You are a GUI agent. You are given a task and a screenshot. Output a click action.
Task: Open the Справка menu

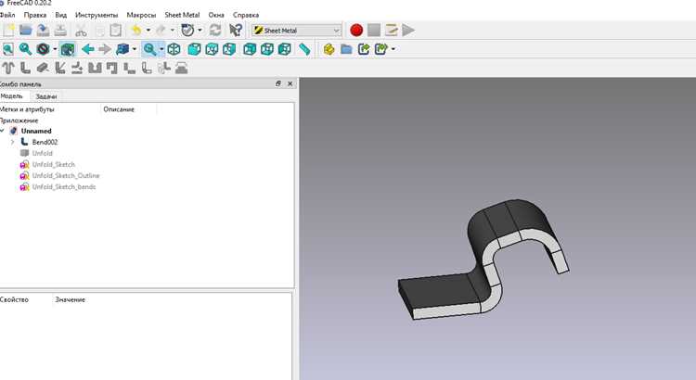(x=246, y=15)
